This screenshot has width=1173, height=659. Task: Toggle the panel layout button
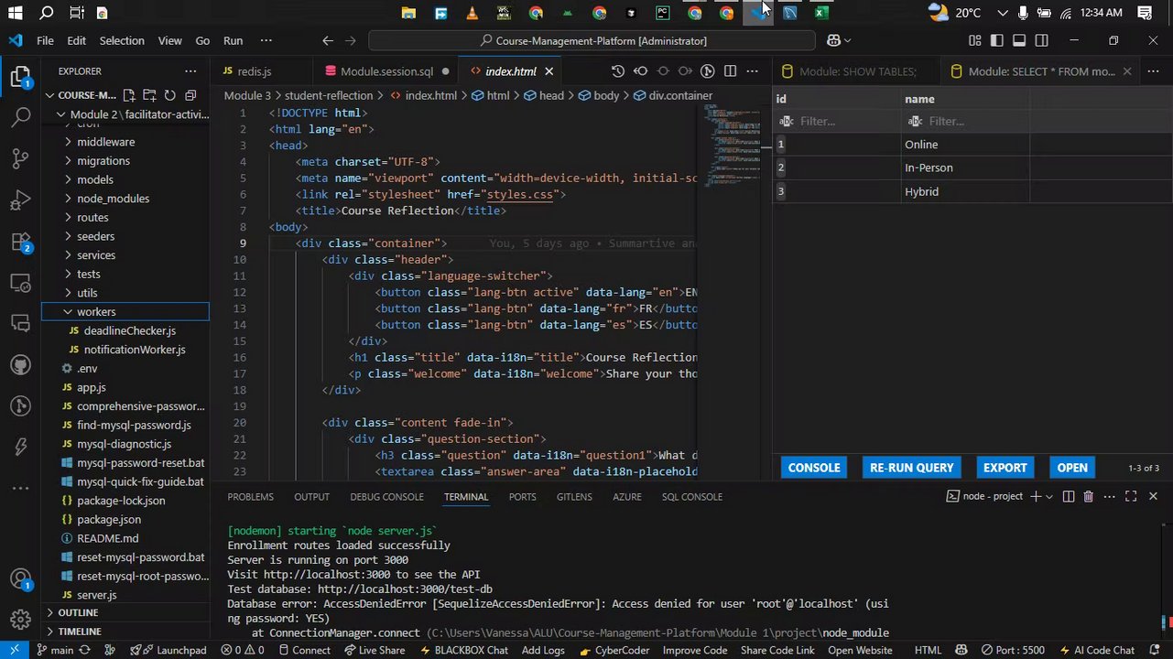pos(1019,40)
